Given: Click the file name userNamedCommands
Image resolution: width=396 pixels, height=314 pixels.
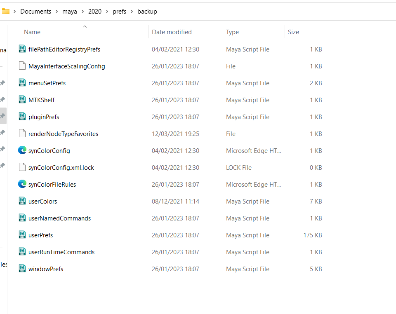Looking at the screenshot, I should [59, 218].
